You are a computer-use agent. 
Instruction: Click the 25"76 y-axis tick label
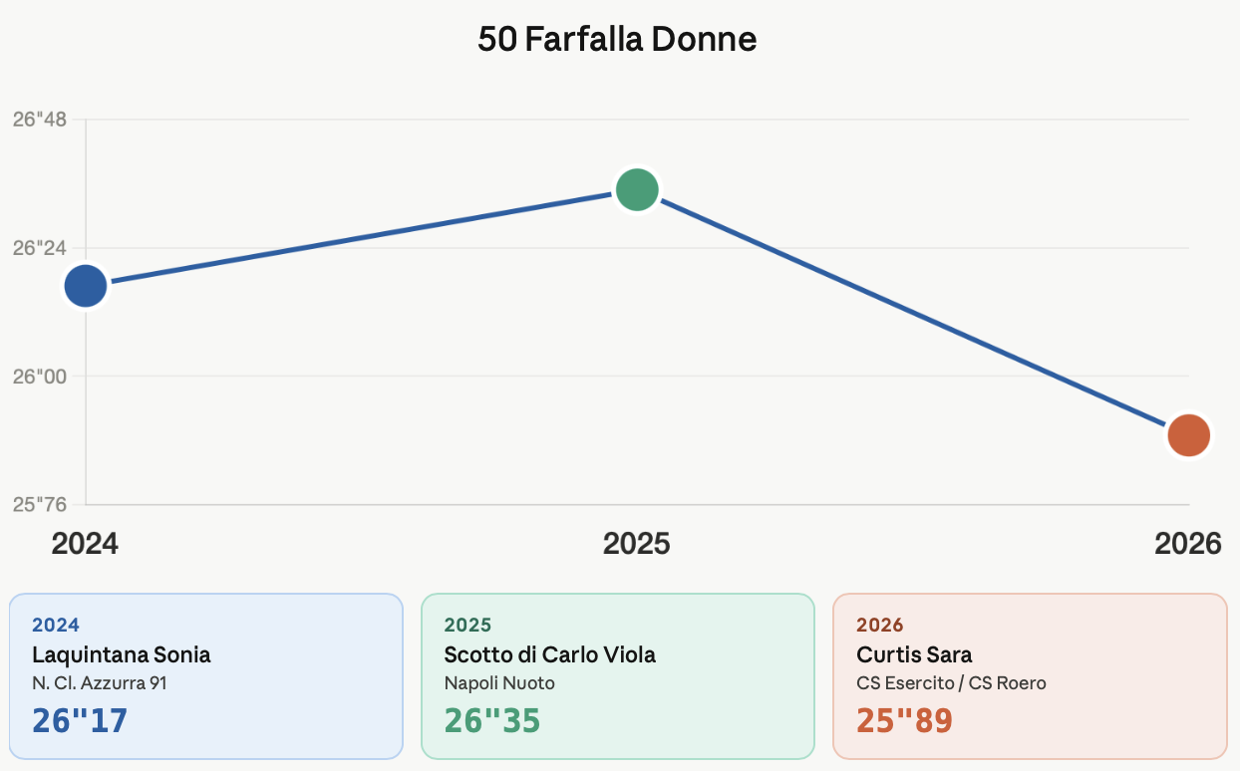40,504
